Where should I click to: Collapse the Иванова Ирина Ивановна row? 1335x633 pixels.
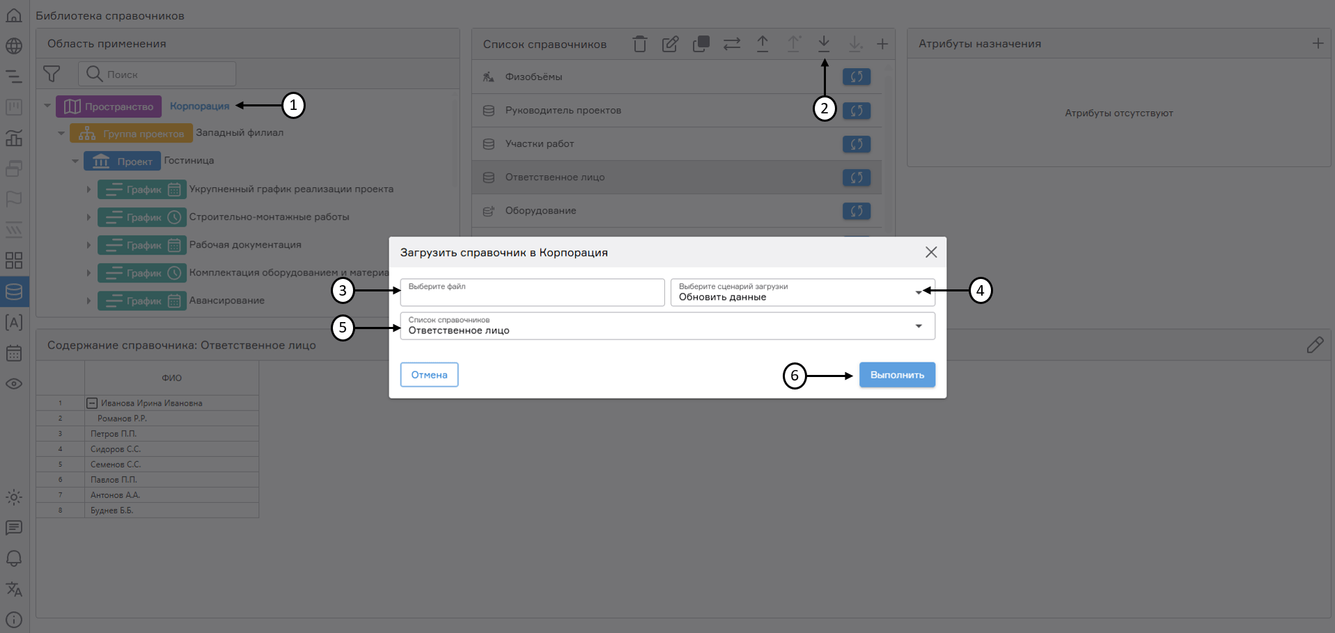pyautogui.click(x=92, y=403)
